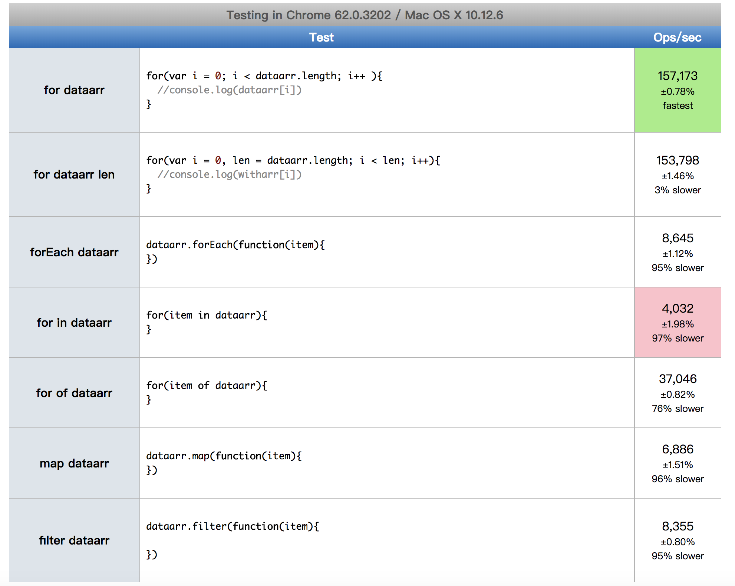Image resolution: width=735 pixels, height=586 pixels.
Task: Click the dataarr.map(function(item){ code snippet
Action: 224,456
